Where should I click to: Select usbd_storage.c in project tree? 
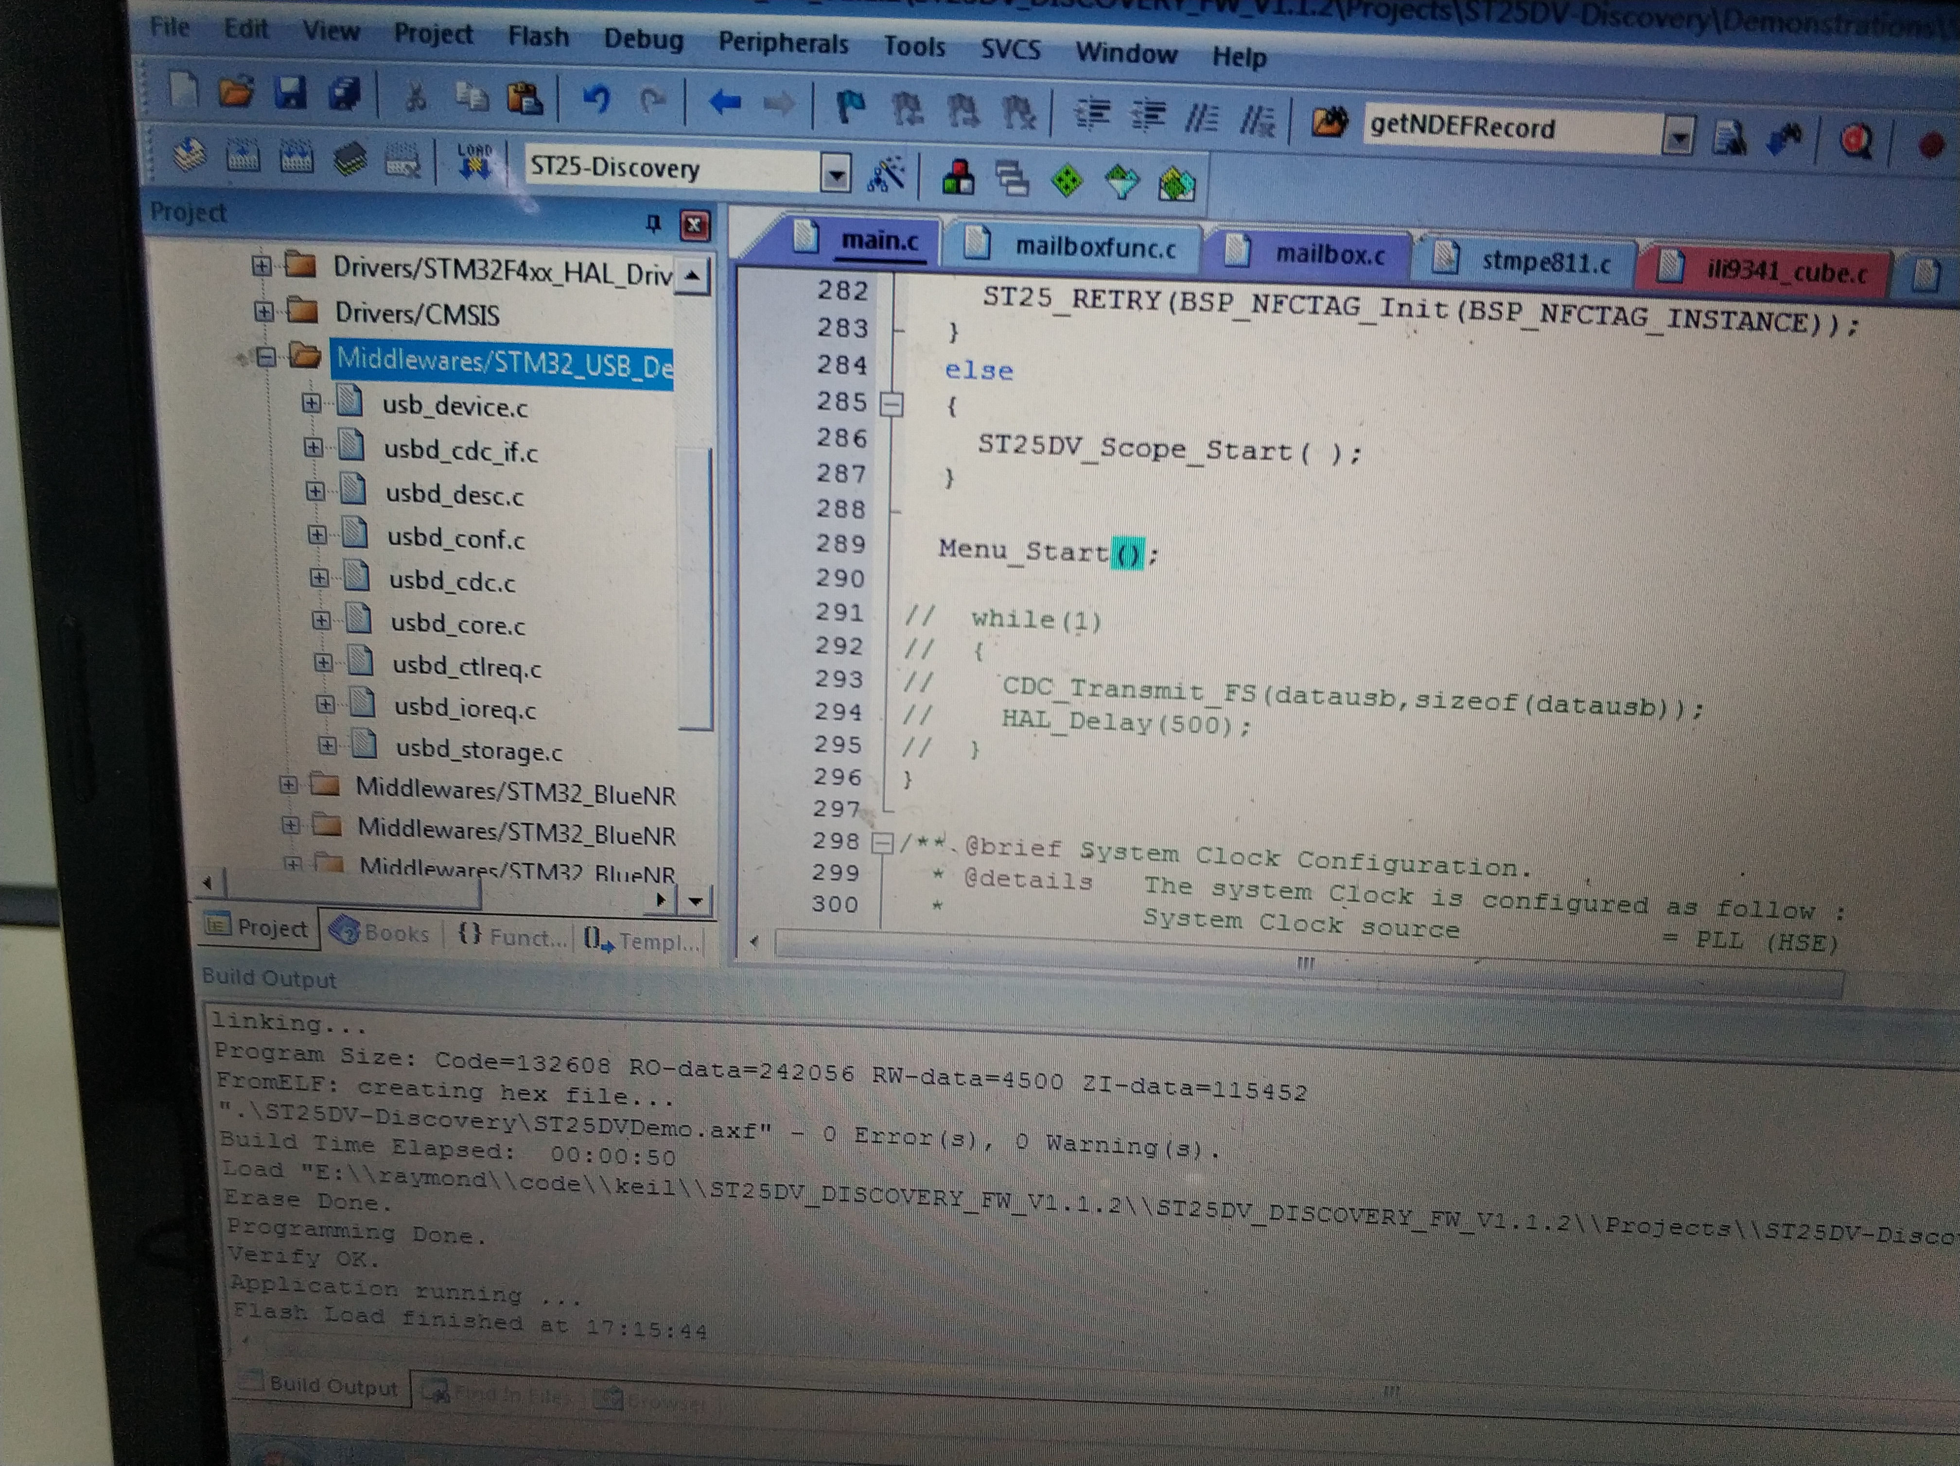479,750
